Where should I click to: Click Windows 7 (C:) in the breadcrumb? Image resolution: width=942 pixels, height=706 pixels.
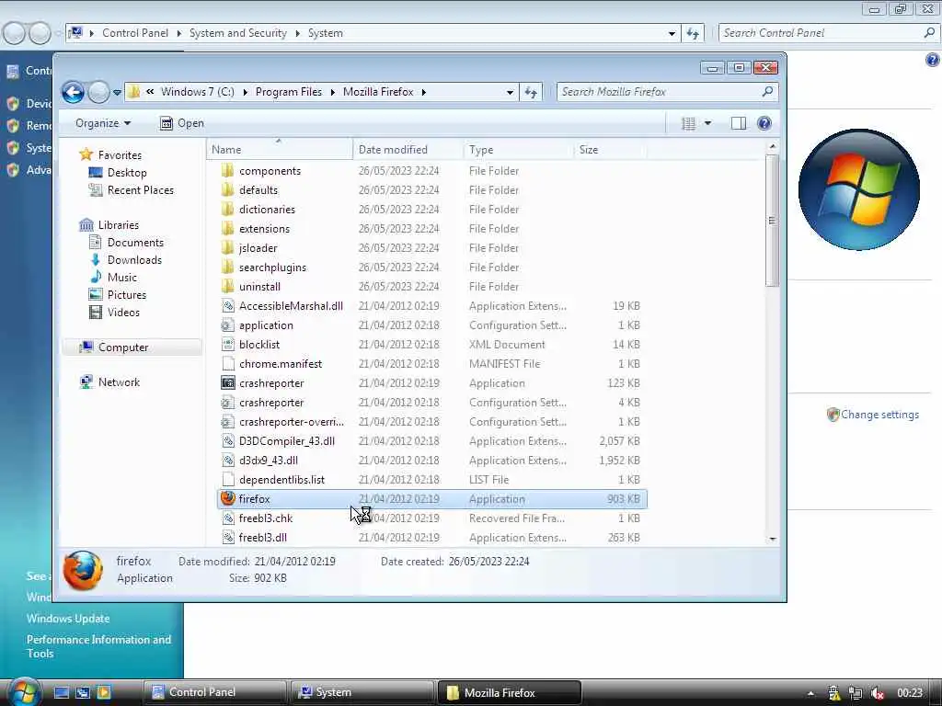point(198,92)
